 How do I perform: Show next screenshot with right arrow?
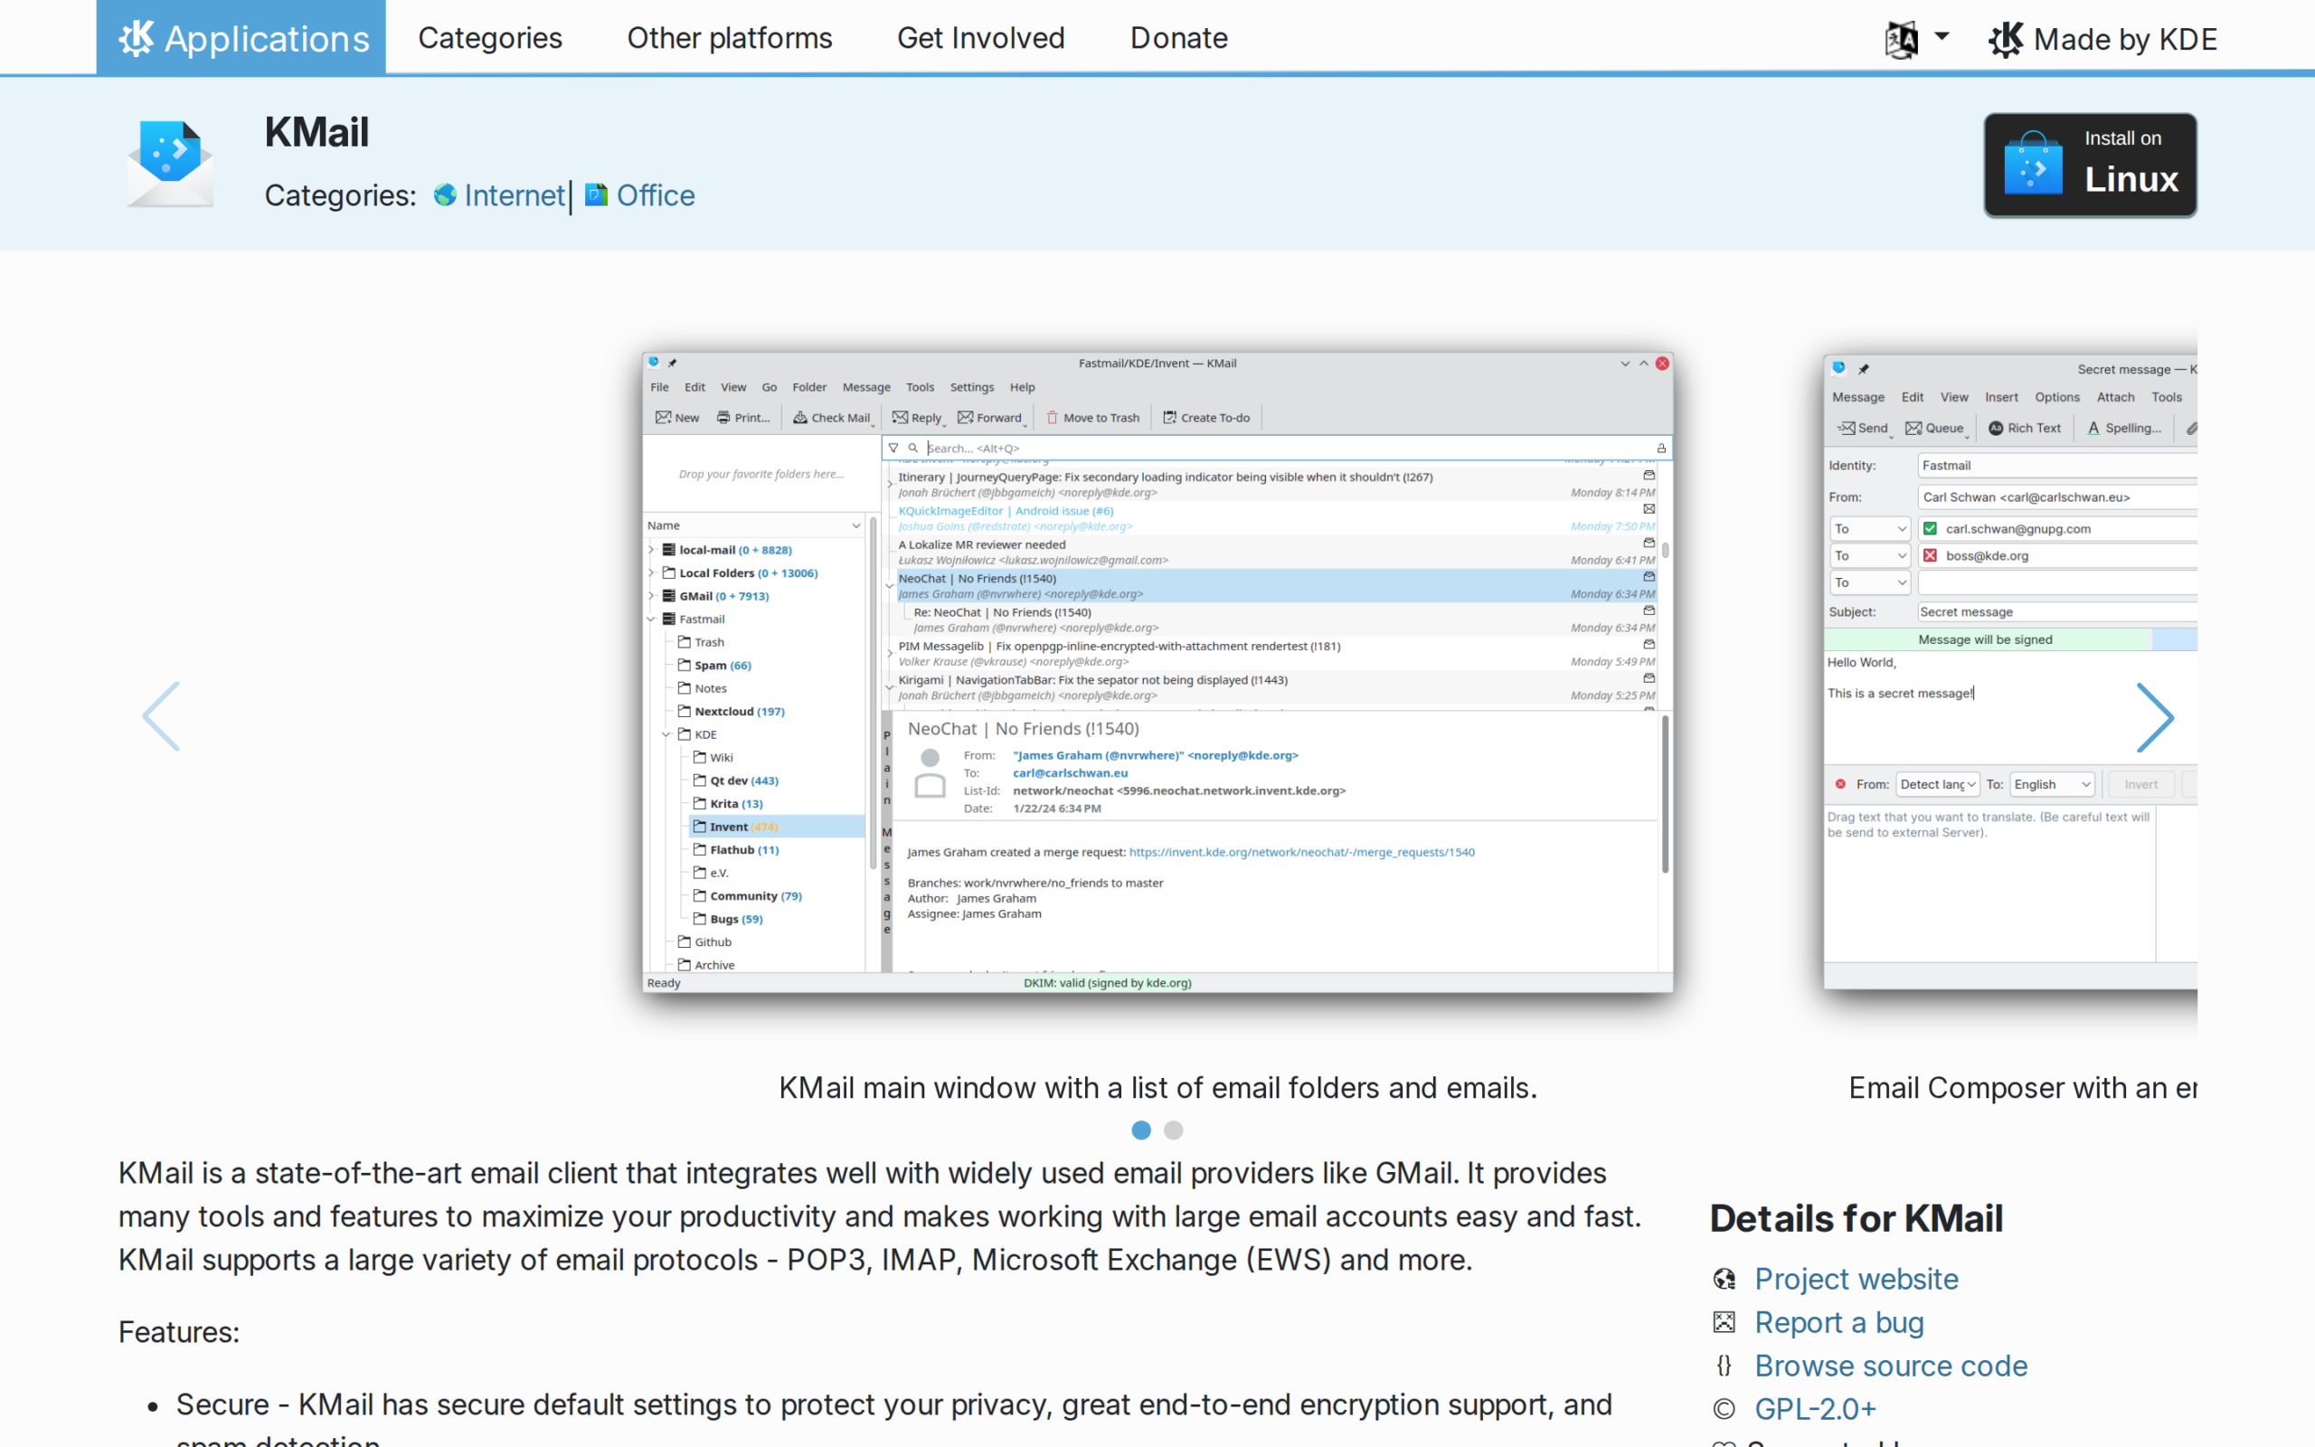coord(2156,718)
